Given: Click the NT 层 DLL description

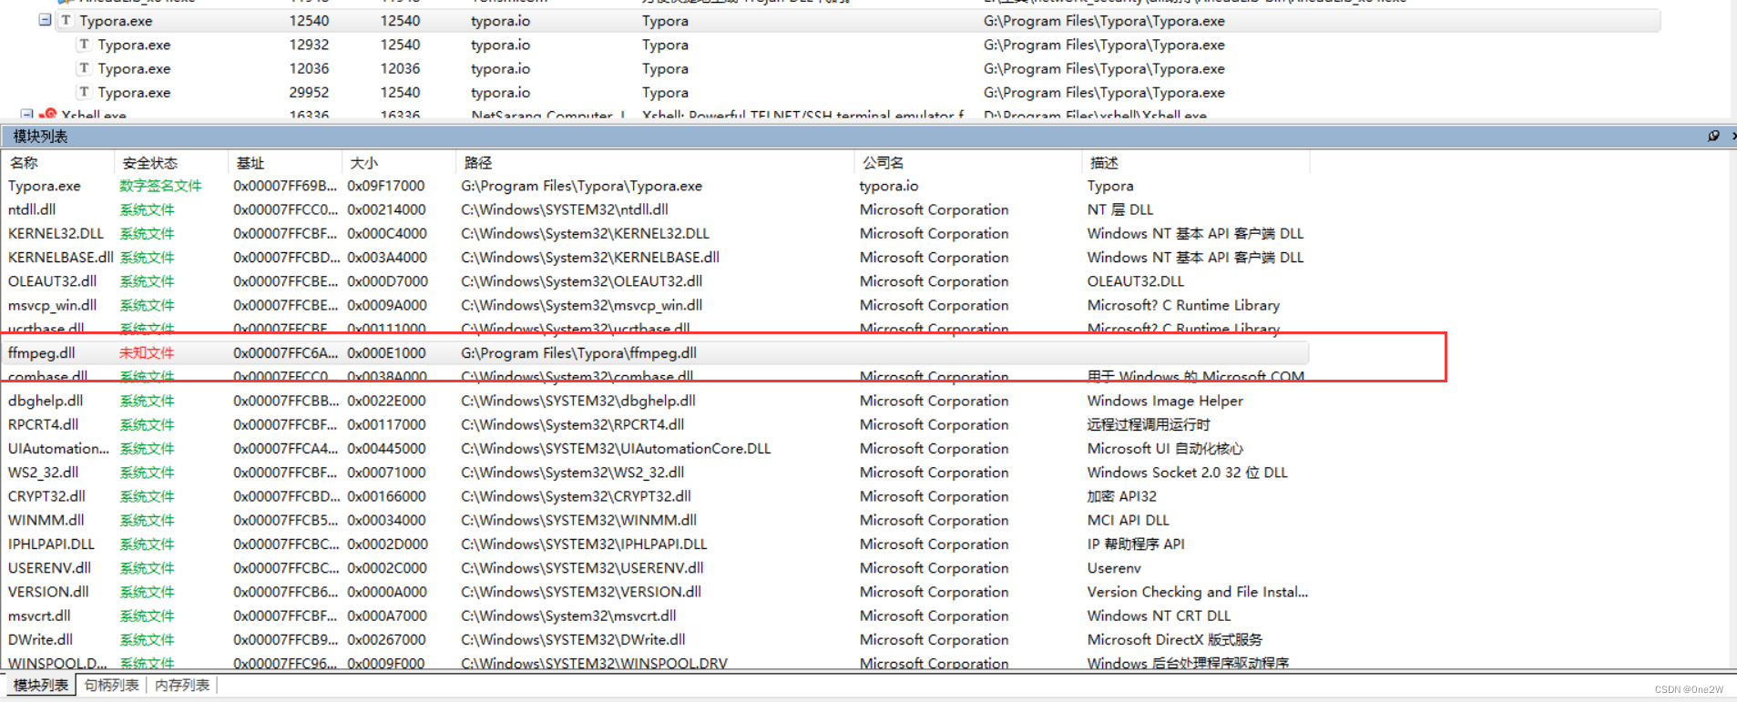Looking at the screenshot, I should [x=1120, y=209].
